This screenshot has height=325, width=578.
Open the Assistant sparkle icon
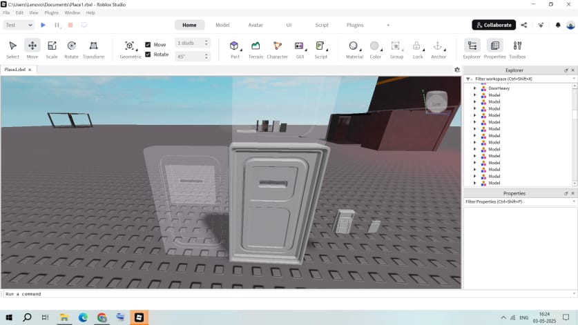(x=541, y=25)
